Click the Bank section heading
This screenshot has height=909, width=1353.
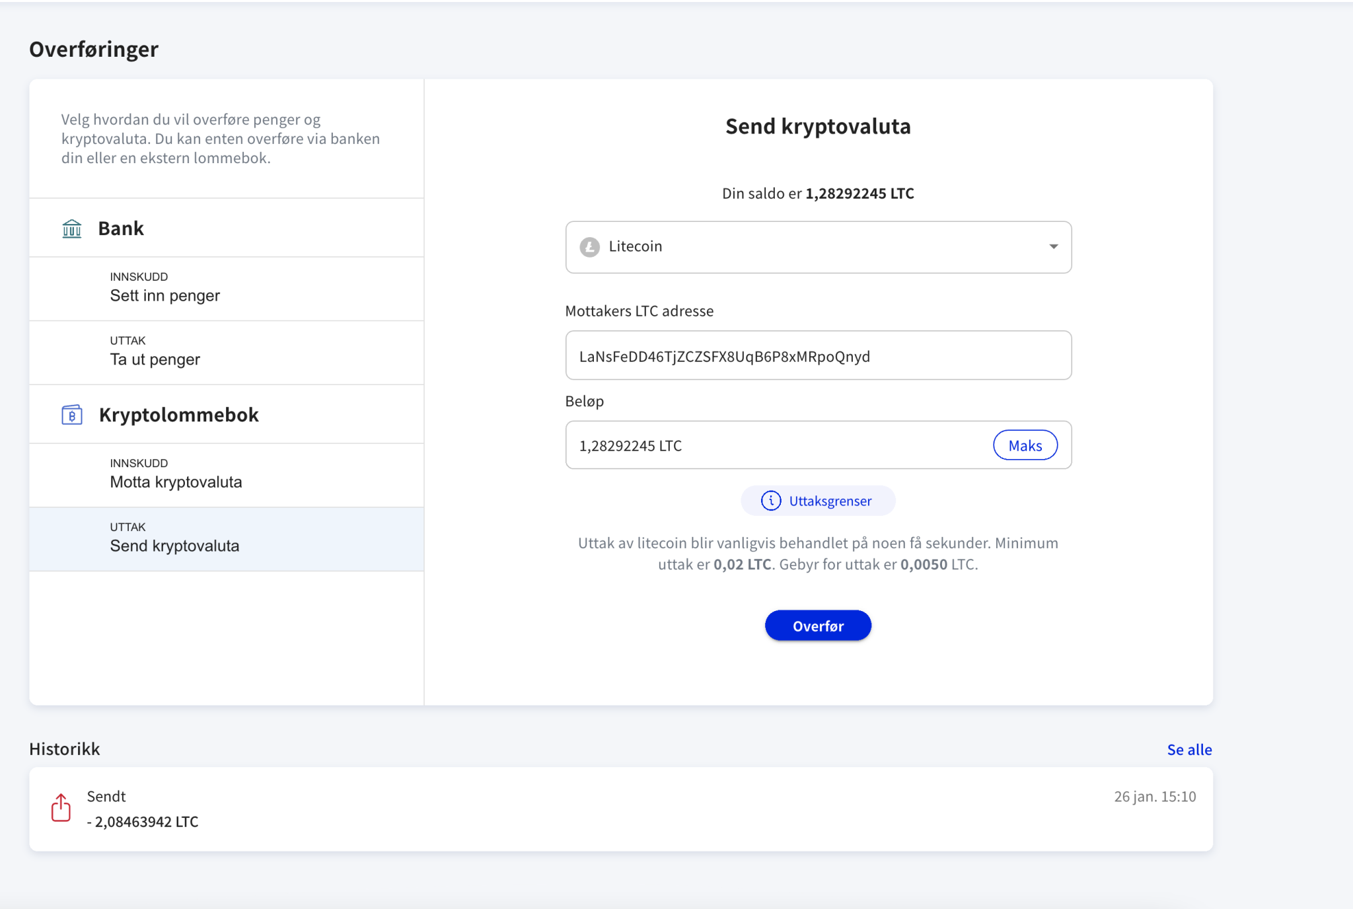point(121,229)
